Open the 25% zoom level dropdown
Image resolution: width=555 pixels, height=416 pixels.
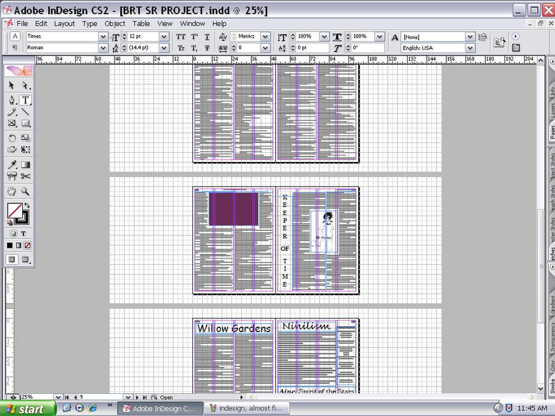pyautogui.click(x=58, y=398)
